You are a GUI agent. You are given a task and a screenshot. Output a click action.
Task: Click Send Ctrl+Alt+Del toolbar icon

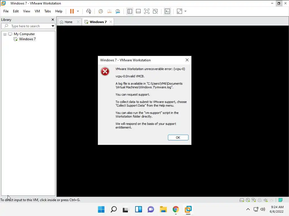[x=89, y=11]
